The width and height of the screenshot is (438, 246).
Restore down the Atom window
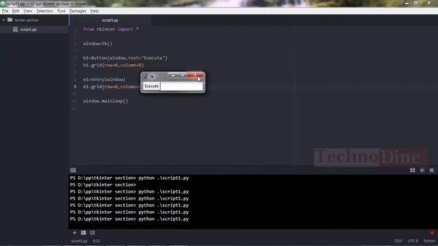click(415, 3)
